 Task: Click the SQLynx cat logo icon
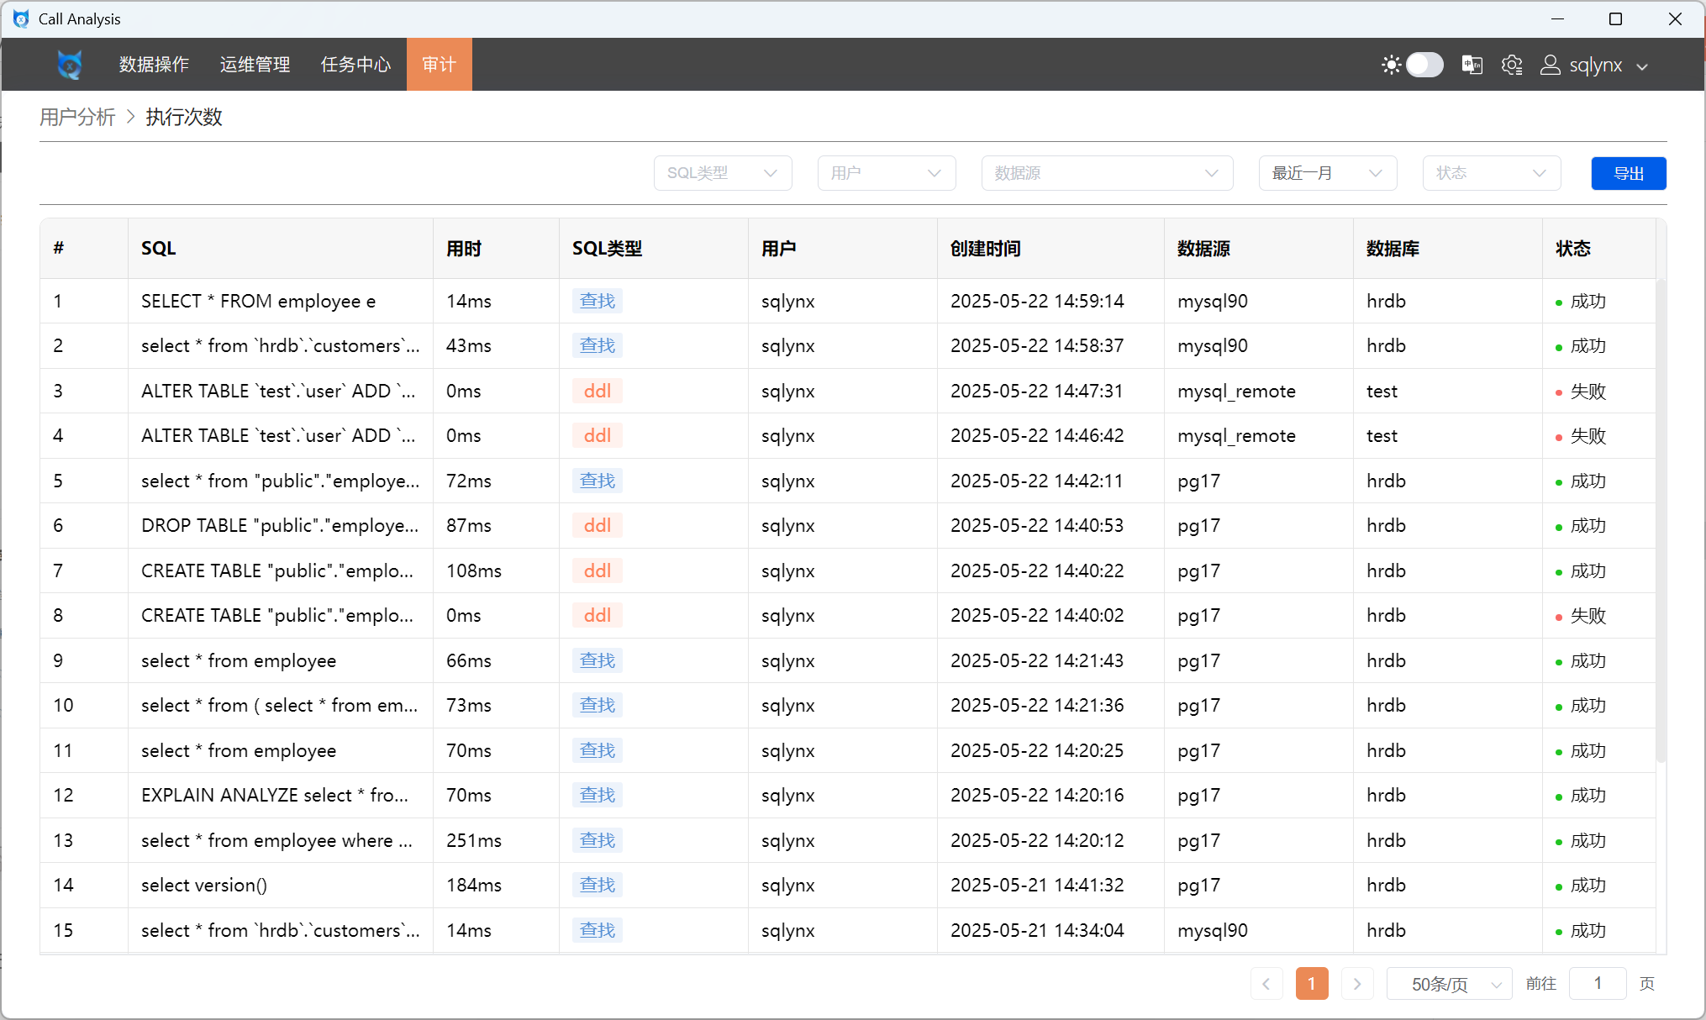click(70, 65)
